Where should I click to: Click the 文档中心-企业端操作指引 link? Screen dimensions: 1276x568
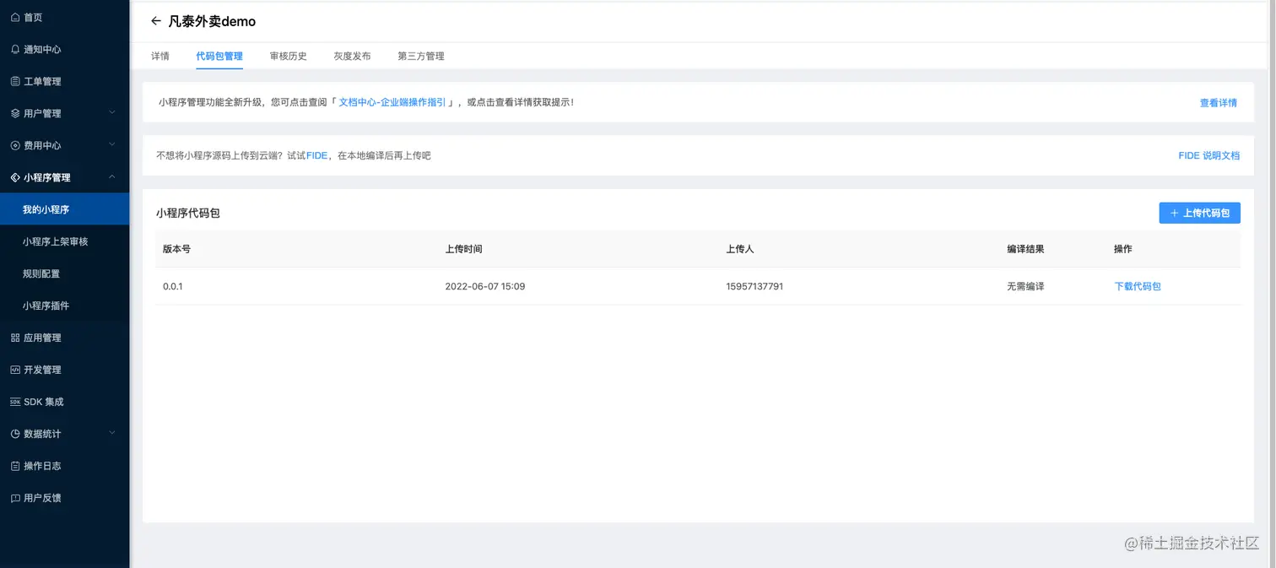(x=392, y=102)
